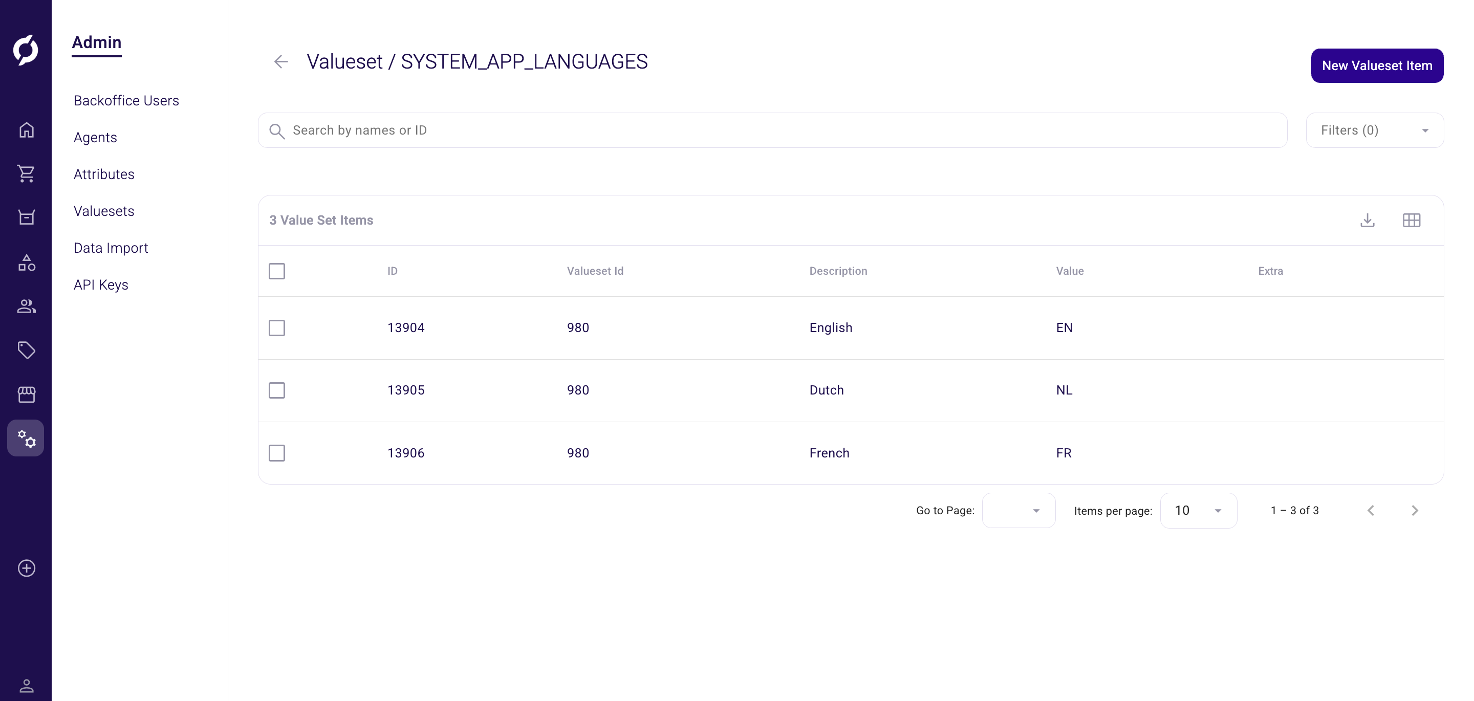Click New Valueset Item button
The image size is (1474, 701).
tap(1377, 66)
